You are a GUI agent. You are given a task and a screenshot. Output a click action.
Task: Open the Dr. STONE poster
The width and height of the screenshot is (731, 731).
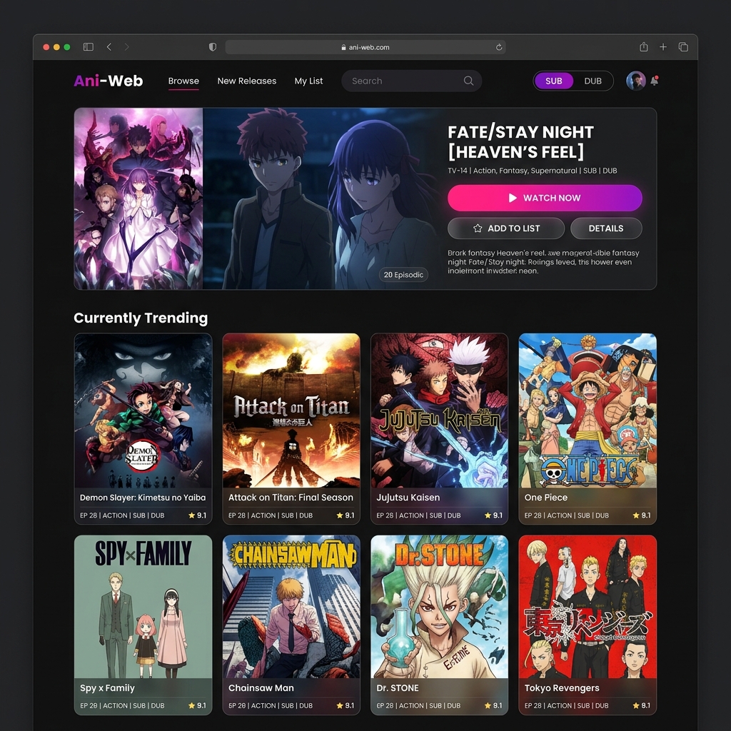[439, 606]
